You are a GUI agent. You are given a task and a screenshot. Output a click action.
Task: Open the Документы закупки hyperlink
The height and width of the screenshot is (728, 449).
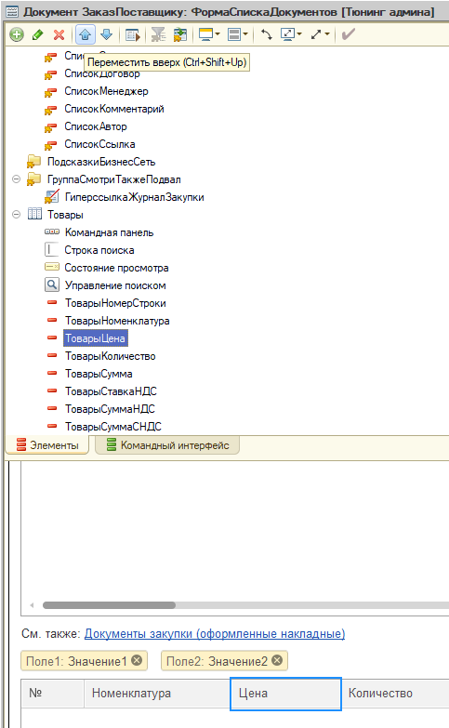[215, 634]
